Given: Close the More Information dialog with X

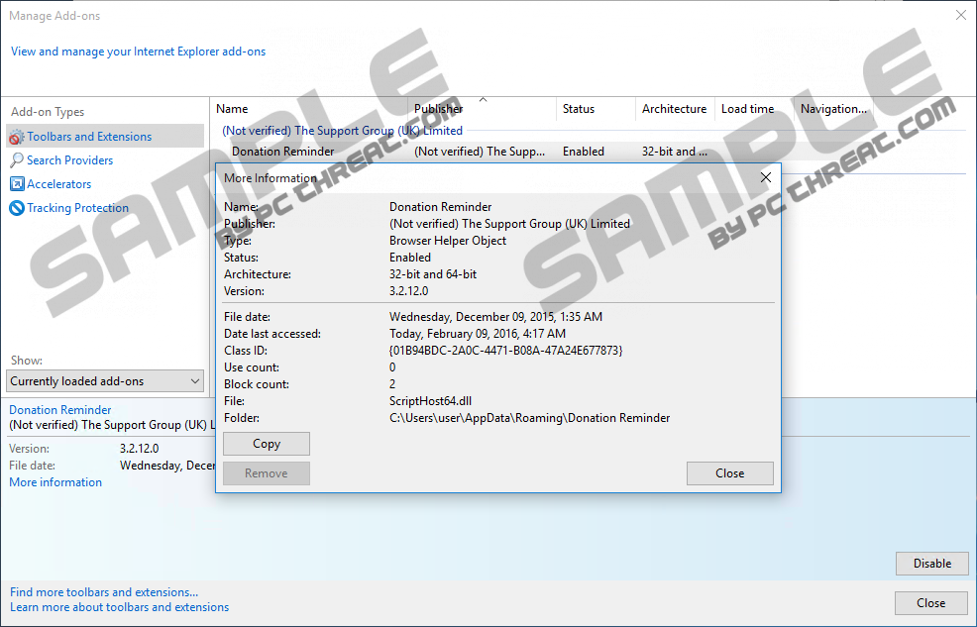Looking at the screenshot, I should tap(766, 177).
